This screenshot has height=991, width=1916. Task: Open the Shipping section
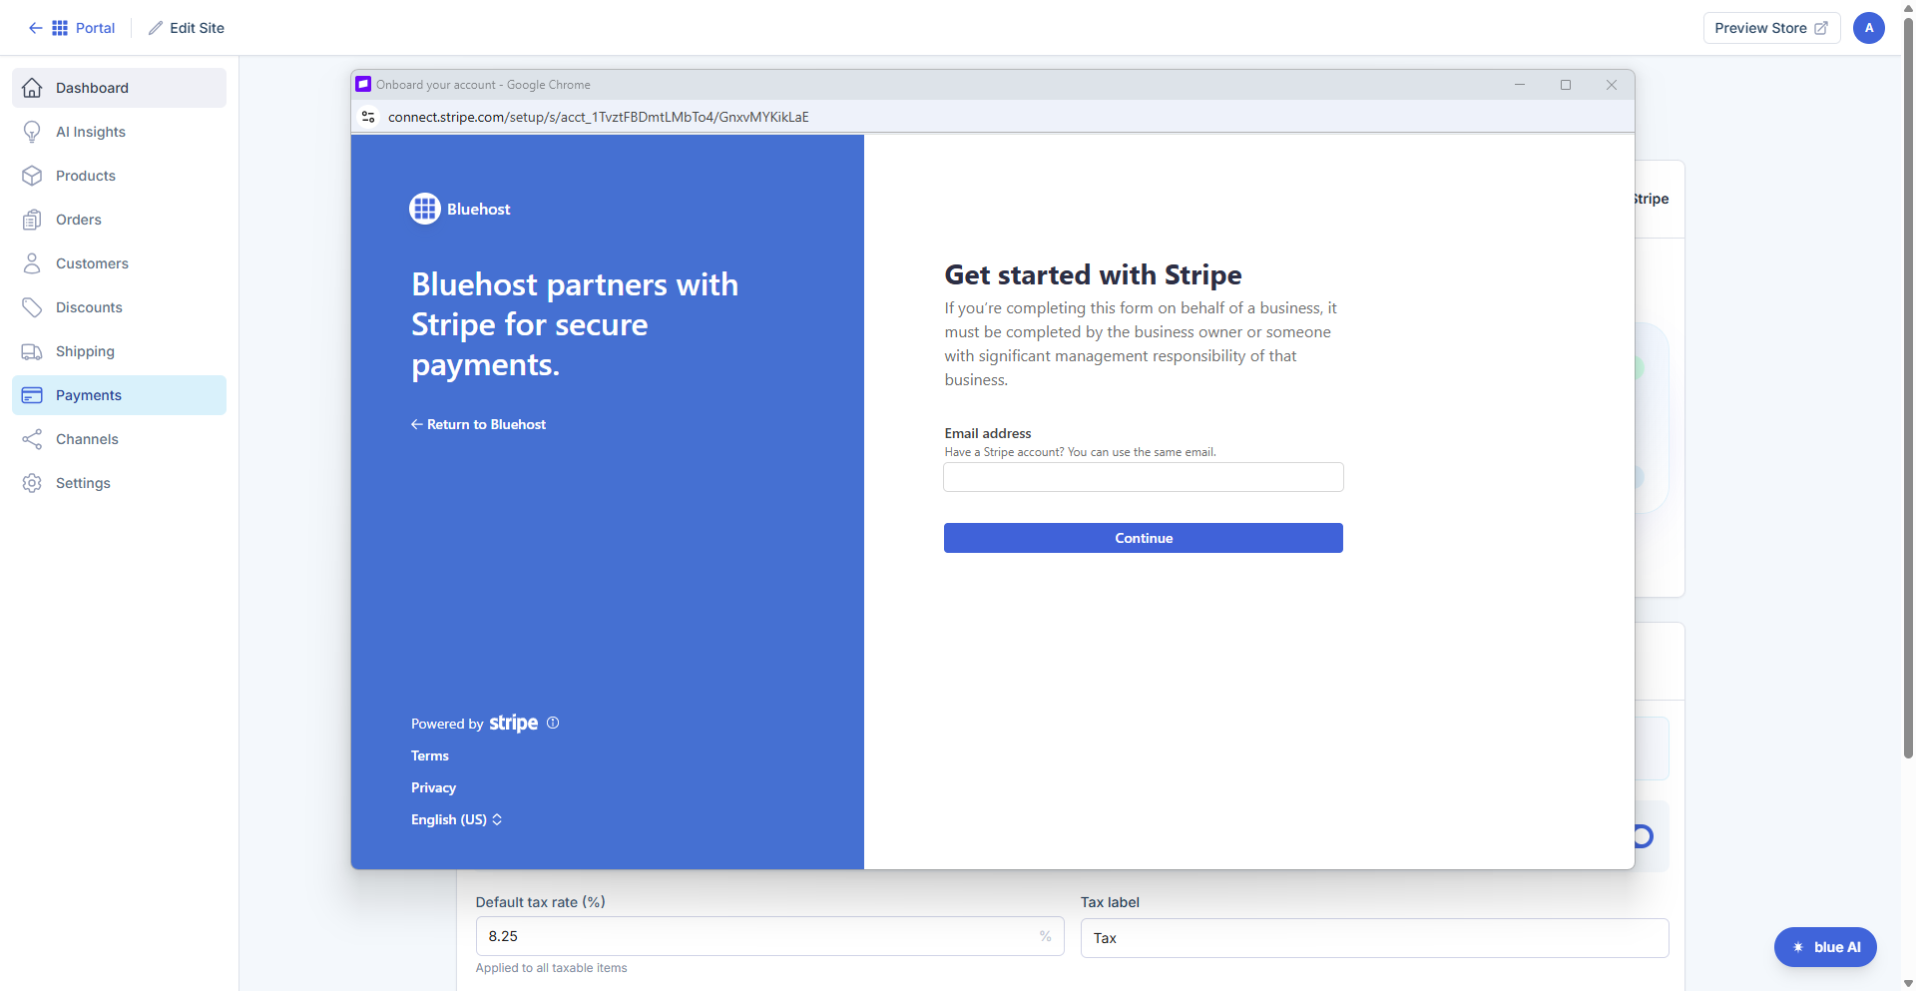click(119, 351)
